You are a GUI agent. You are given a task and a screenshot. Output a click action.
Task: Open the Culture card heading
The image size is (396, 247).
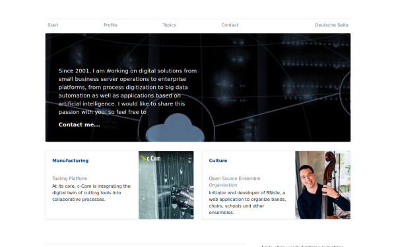[x=218, y=161]
